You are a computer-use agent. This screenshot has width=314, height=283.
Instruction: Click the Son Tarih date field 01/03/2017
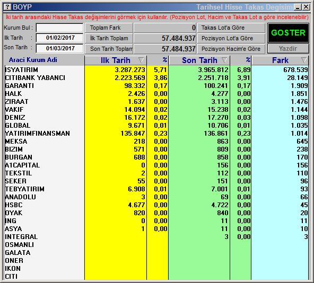tap(60, 48)
